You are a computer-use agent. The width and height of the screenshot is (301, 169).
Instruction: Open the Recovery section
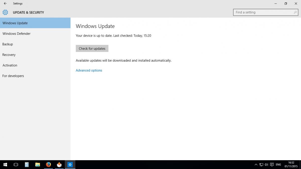point(35,55)
